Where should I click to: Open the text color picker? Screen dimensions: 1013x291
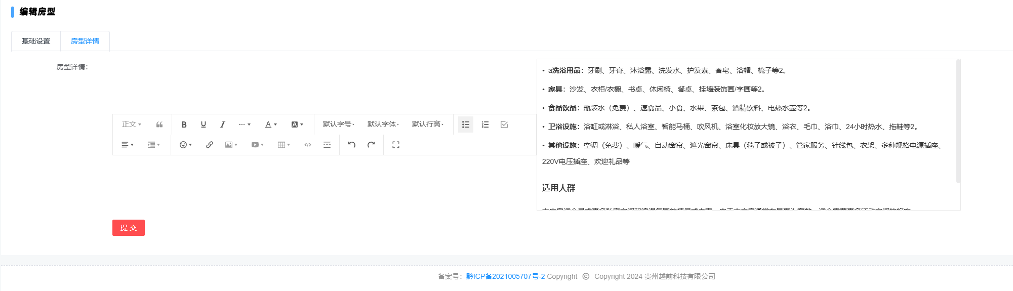click(x=271, y=124)
